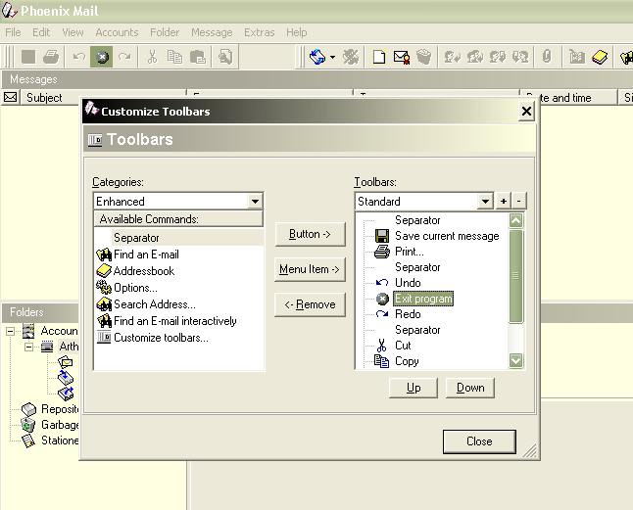The height and width of the screenshot is (510, 633).
Task: Select Redo in toolbar list
Action: point(408,314)
